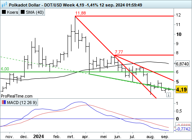Click the sep. month marker on time axis
The image size is (192, 140).
click(x=165, y=137)
